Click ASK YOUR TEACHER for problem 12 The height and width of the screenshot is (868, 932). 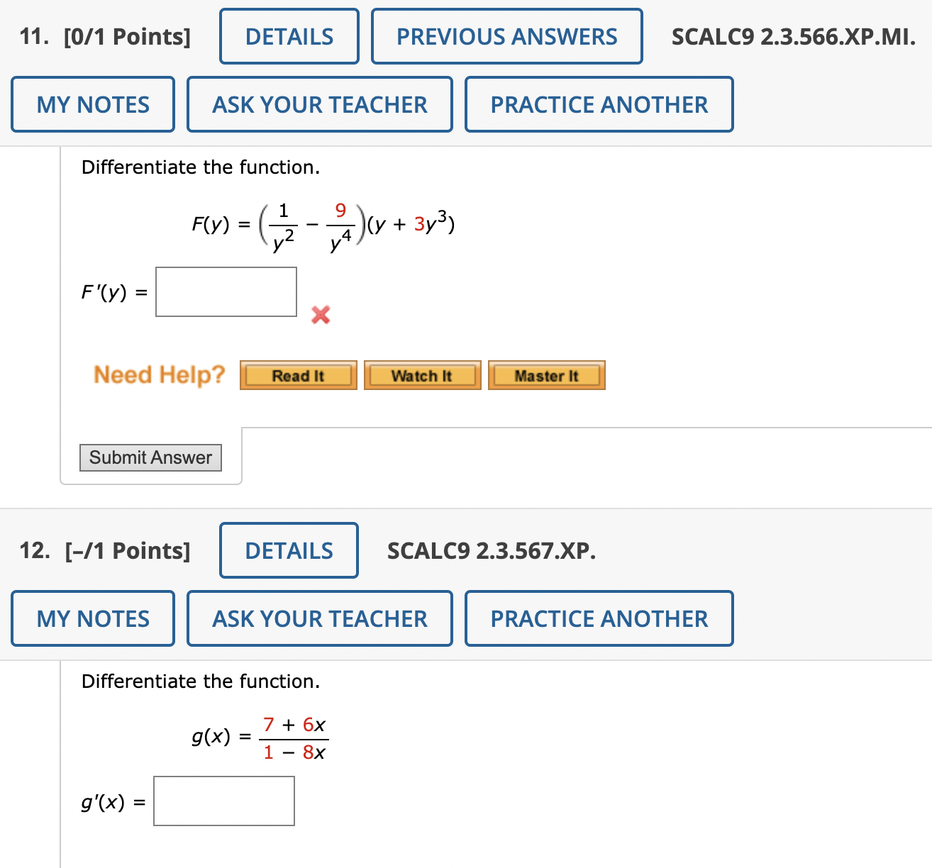(319, 618)
